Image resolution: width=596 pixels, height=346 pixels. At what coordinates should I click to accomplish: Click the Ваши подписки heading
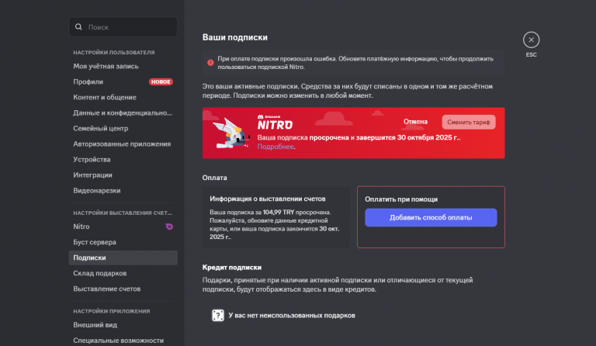click(x=235, y=37)
